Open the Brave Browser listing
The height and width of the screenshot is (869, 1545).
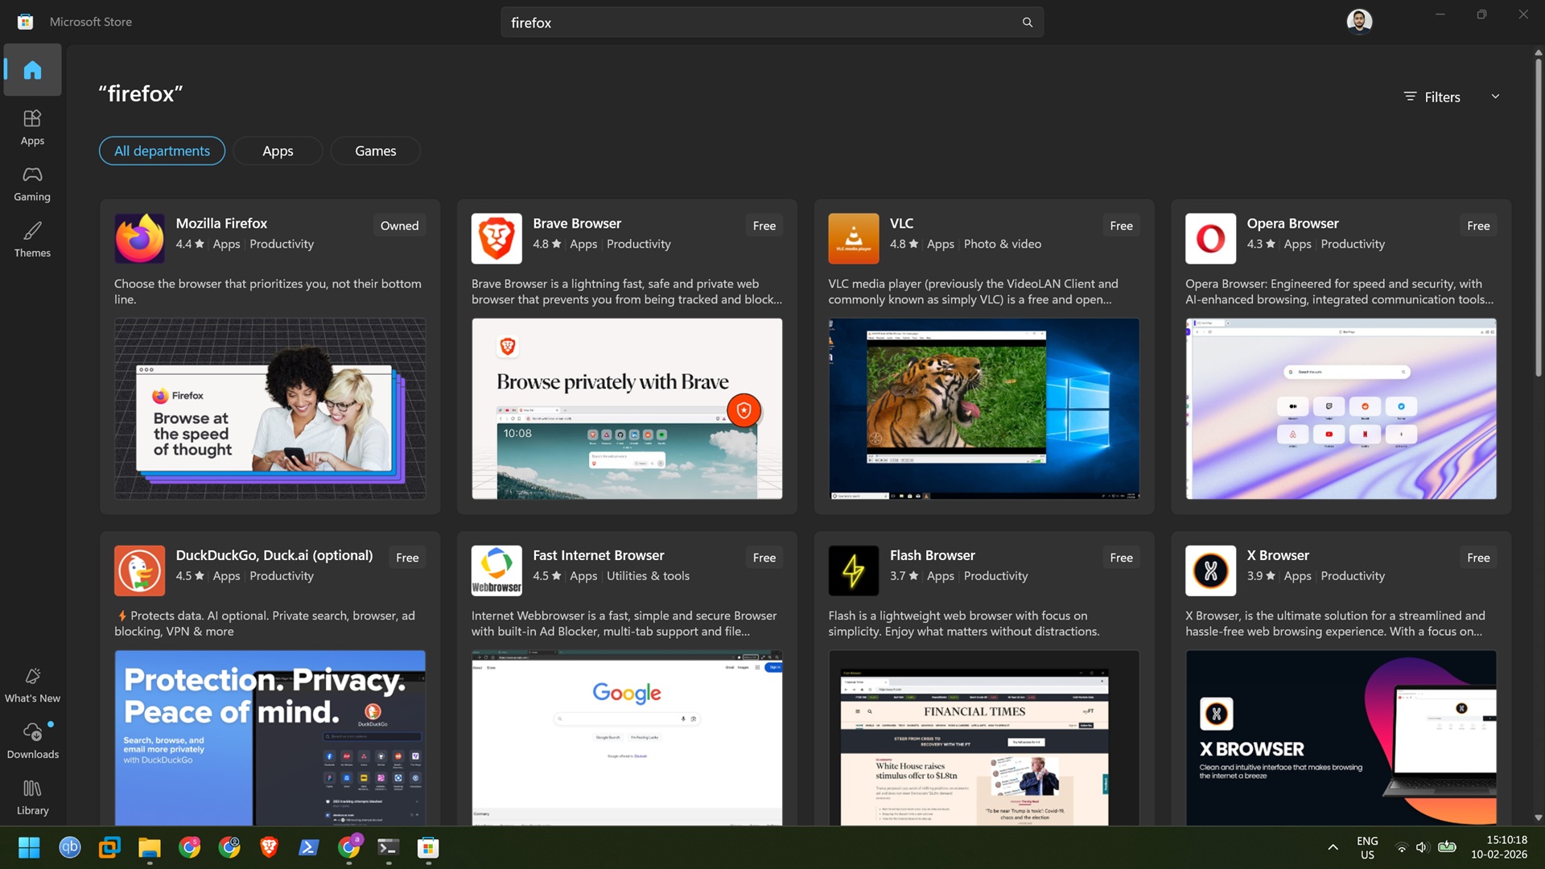click(576, 223)
